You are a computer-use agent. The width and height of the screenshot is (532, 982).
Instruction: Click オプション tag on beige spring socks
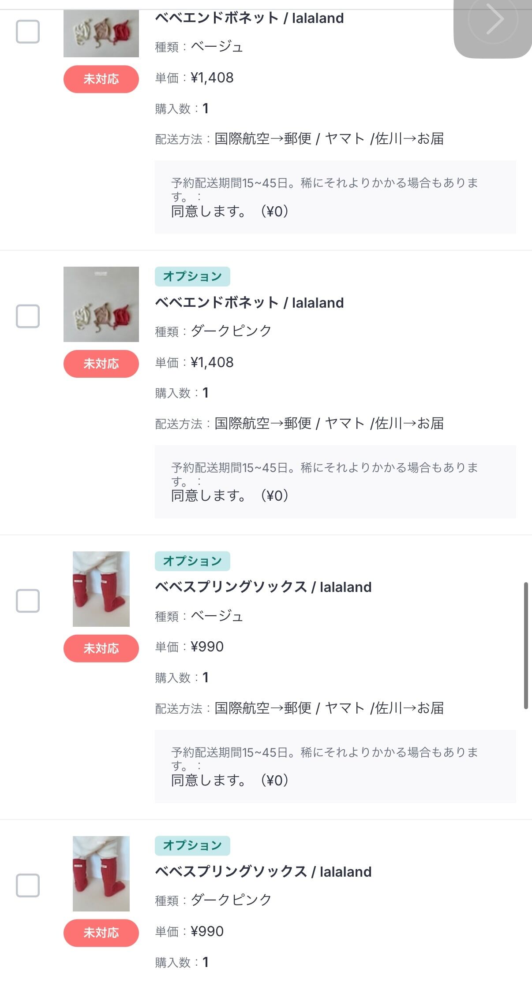192,561
